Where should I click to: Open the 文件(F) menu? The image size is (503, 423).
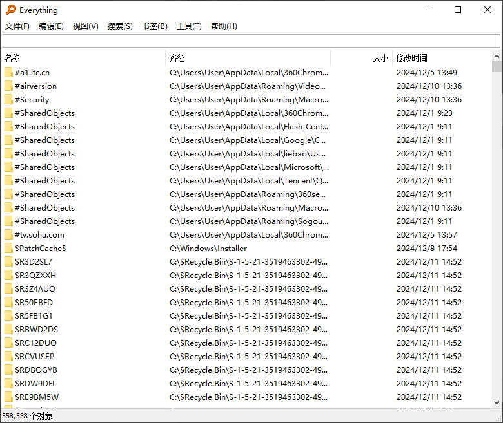(x=17, y=26)
